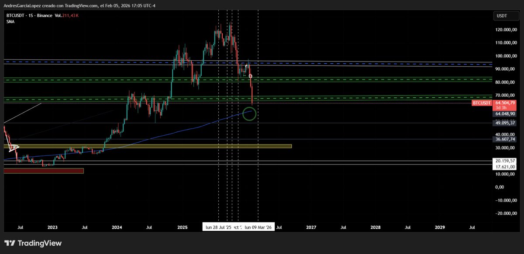Click the 17.621,00 price label
Screen dimensions: 524x254
tap(506, 167)
